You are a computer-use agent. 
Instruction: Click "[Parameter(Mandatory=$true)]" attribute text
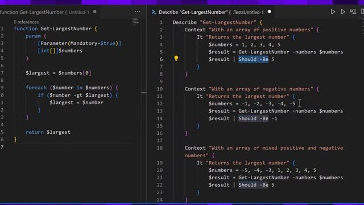coord(80,43)
